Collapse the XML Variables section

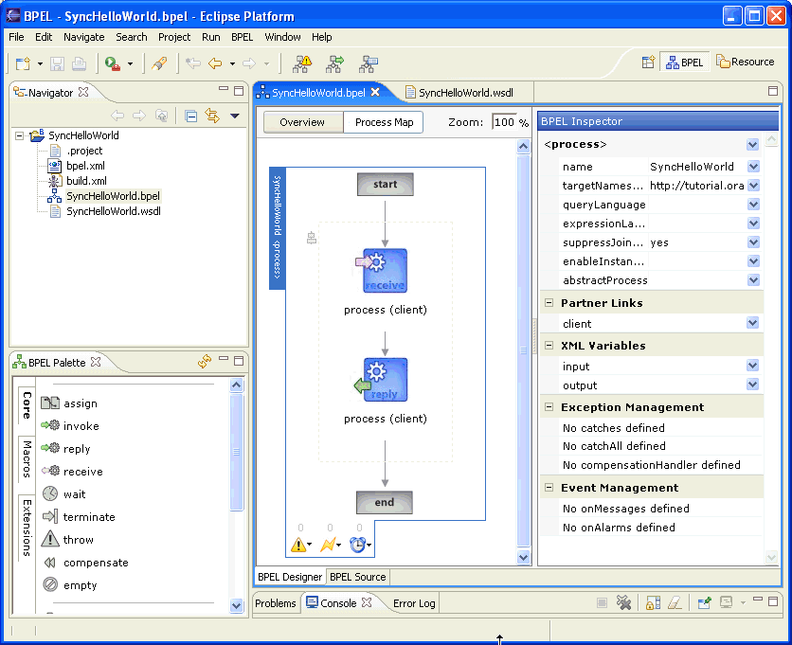click(x=549, y=346)
